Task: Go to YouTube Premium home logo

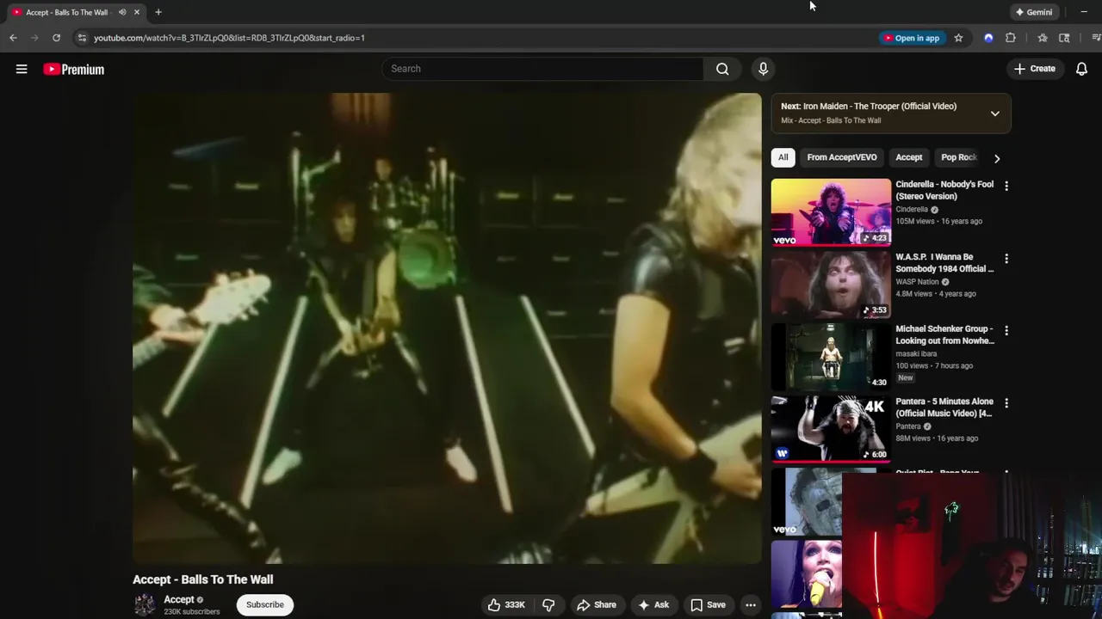Action: click(74, 70)
